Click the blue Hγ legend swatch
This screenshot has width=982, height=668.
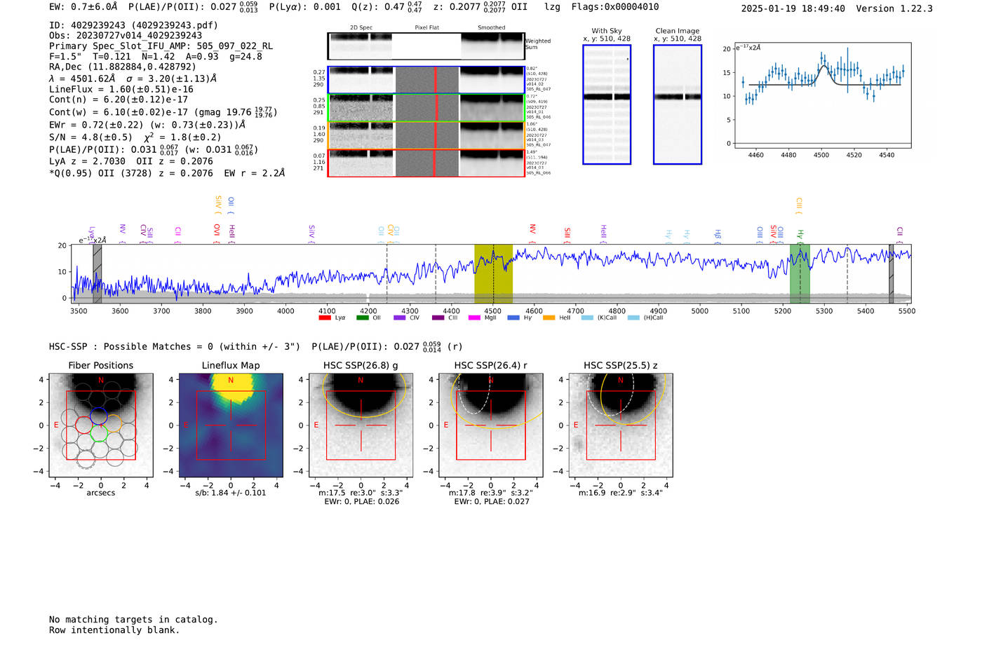513,318
